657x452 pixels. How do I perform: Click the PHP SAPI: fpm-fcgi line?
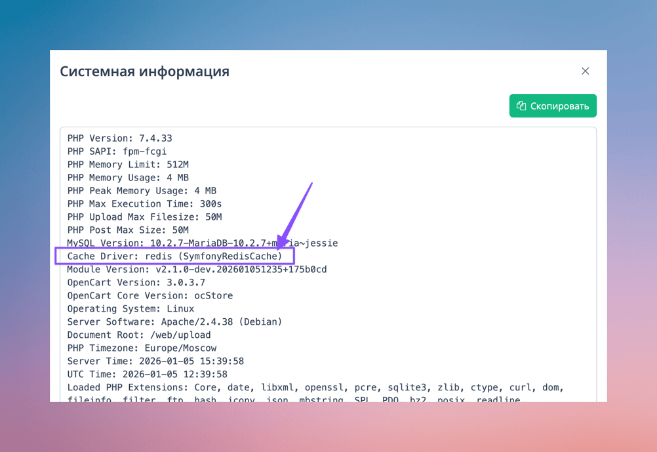click(x=117, y=152)
